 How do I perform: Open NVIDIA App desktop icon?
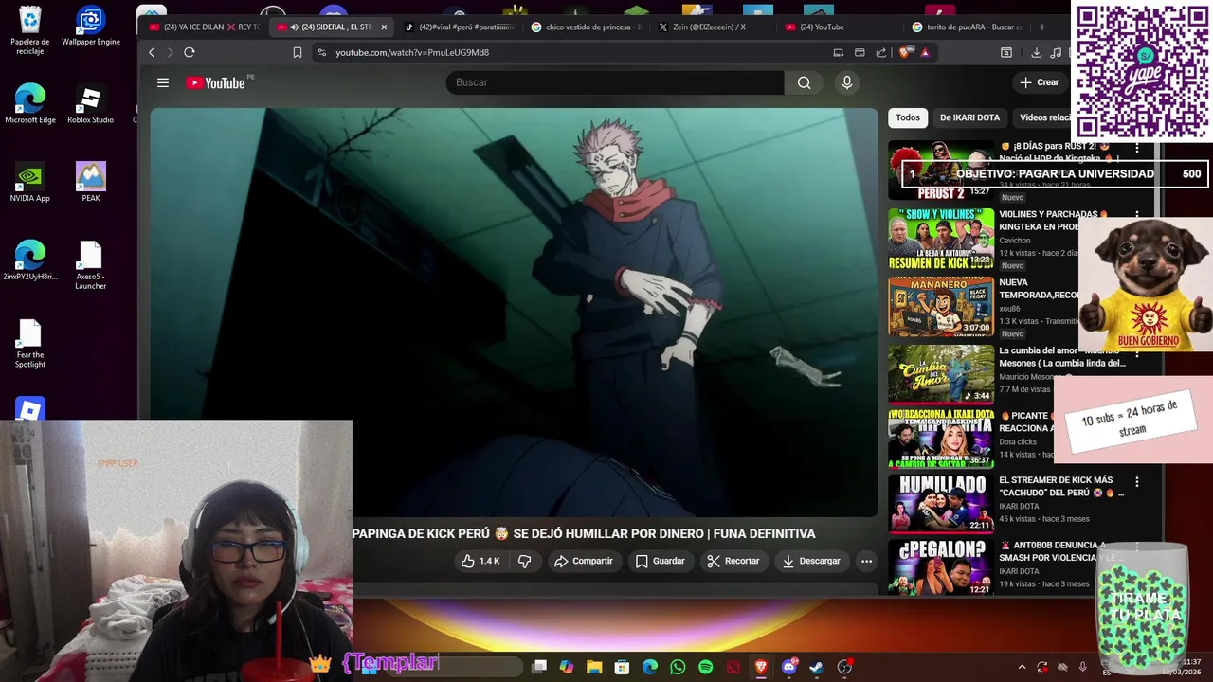29,183
